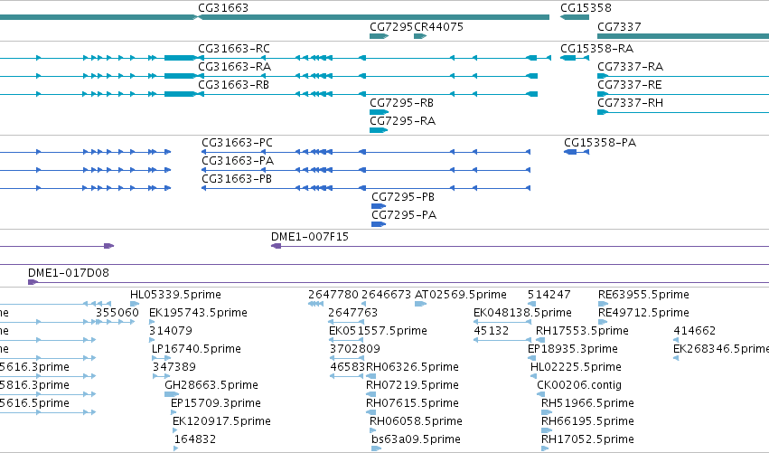Click protein CG15358-PA label
The width and height of the screenshot is (769, 453).
[600, 143]
